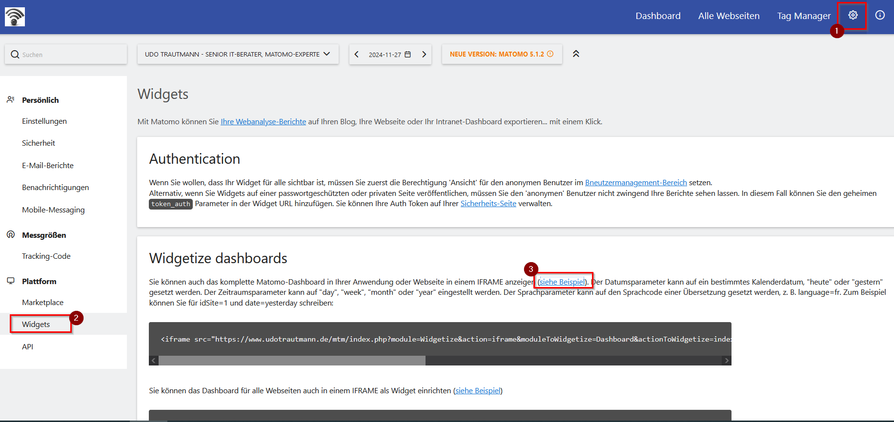Open siehe Beispiel link for complete dashboard
This screenshot has height=422, width=894.
562,282
